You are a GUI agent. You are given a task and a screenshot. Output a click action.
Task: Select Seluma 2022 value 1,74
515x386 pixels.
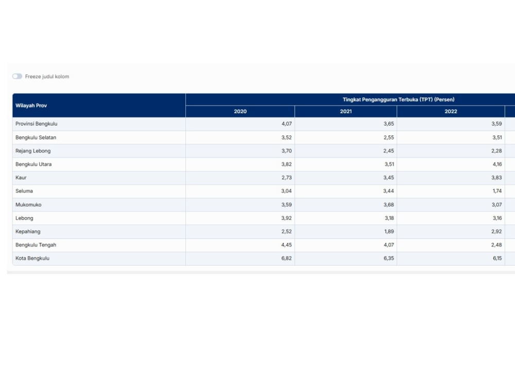click(x=497, y=191)
